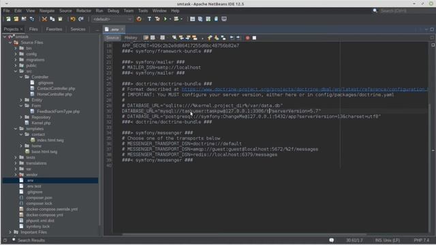
Task: Select base.html.twig in project tree
Action: 44,152
